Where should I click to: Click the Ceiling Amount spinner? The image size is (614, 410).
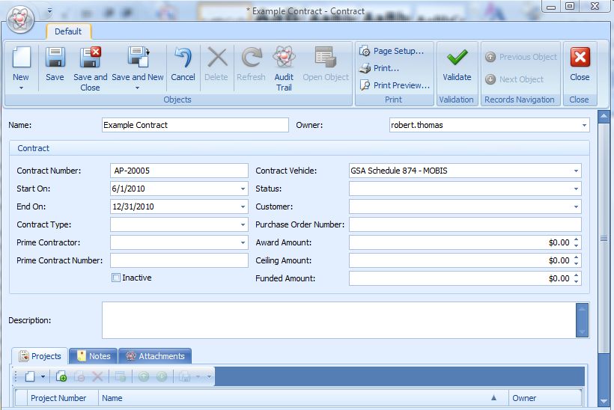pos(576,260)
